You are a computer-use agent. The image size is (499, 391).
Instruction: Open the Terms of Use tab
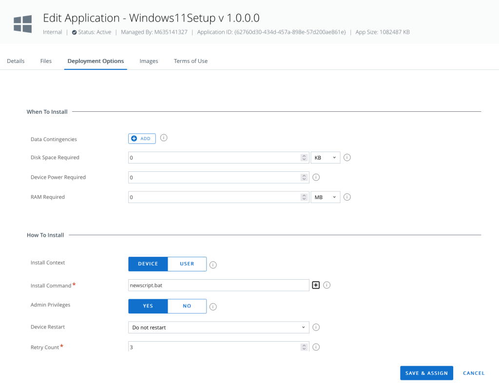click(x=191, y=61)
